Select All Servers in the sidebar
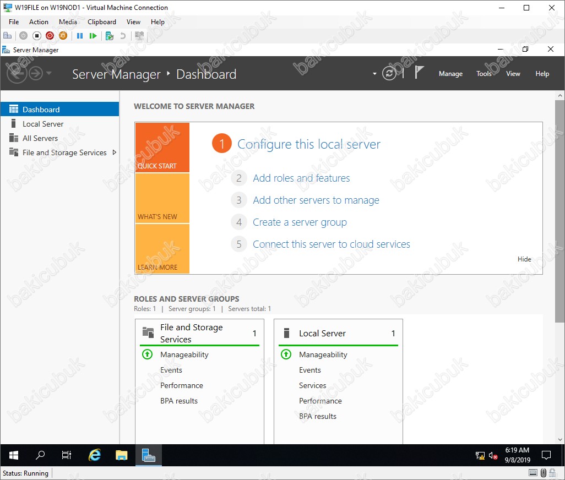The height and width of the screenshot is (480, 565). pyautogui.click(x=60, y=138)
